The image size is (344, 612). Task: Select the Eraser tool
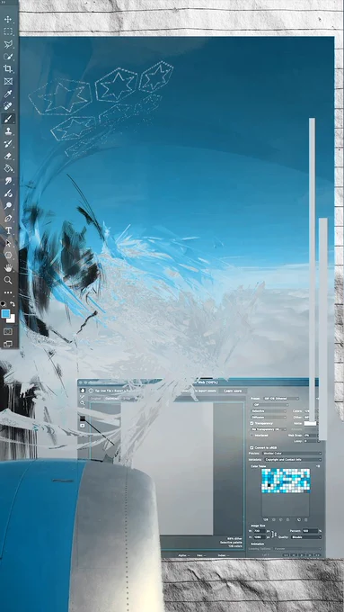tap(8, 156)
